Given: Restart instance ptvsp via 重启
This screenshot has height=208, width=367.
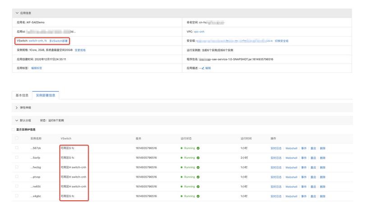Looking at the screenshot, I should pos(313,177).
